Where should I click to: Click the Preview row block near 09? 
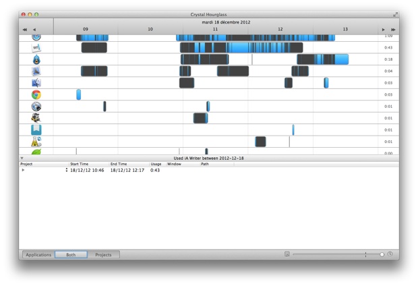(x=94, y=71)
